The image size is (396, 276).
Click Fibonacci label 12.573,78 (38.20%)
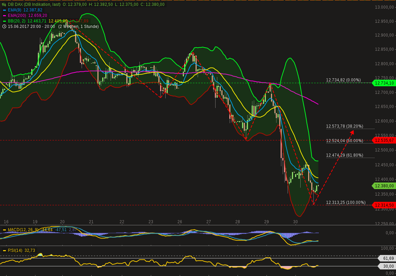[344, 126]
